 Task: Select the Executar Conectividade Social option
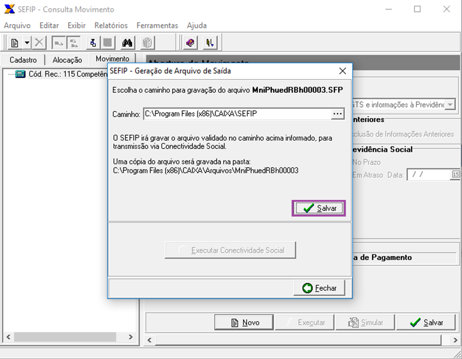230,250
